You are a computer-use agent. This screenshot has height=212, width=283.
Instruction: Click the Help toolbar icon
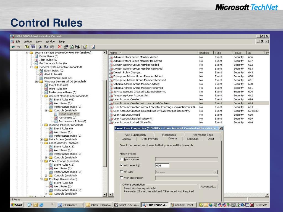point(85,47)
